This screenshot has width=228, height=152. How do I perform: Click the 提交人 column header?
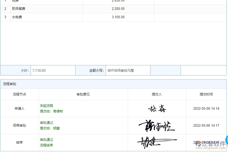(157, 94)
